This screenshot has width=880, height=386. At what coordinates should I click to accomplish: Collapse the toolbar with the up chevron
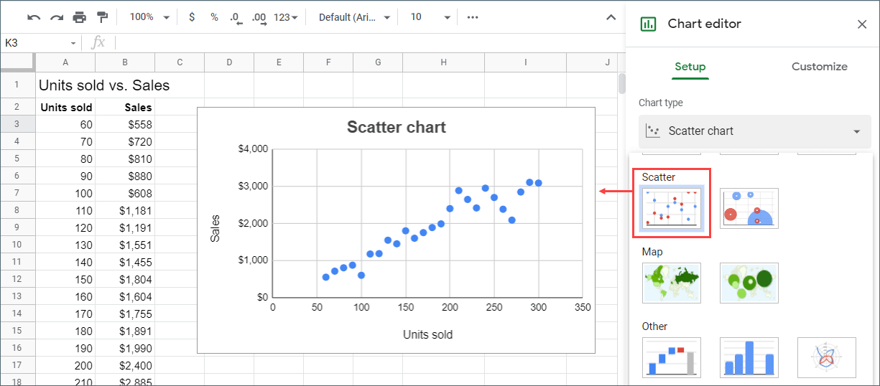pos(611,17)
